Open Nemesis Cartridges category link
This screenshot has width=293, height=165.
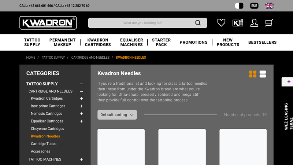click(x=47, y=114)
